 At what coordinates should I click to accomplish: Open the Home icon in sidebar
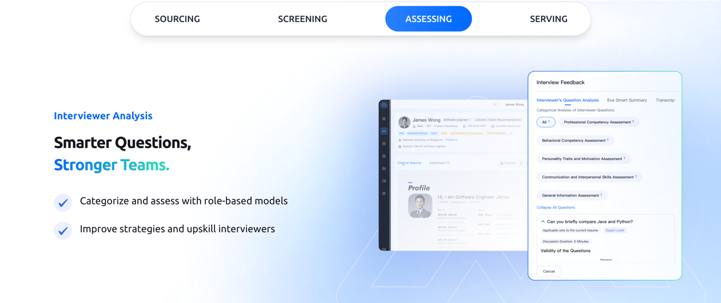(384, 119)
